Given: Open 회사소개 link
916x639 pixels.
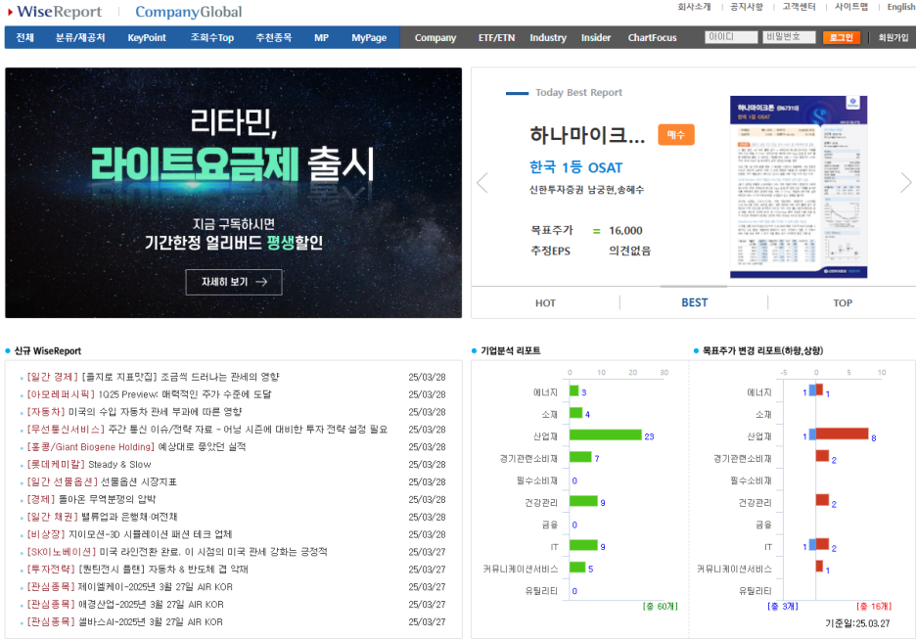Looking at the screenshot, I should tap(694, 7).
